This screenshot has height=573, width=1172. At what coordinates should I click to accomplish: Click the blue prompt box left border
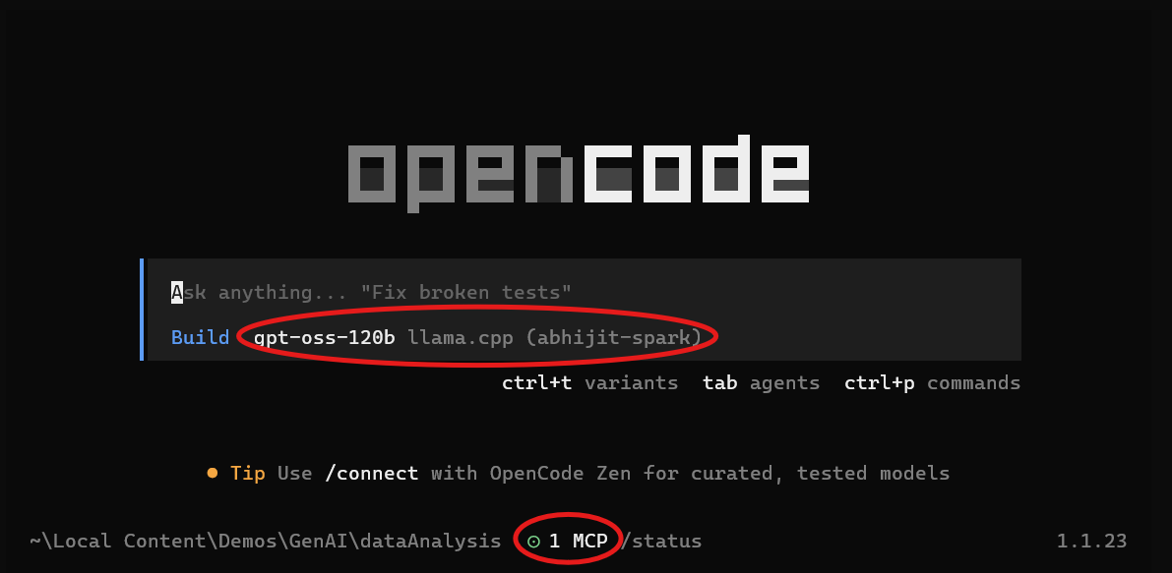142,310
